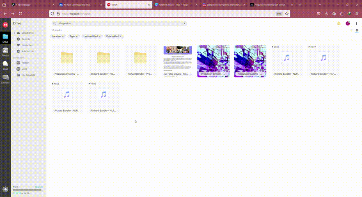Clear the Propulsion search query
This screenshot has width=362, height=197.
(x=184, y=23)
